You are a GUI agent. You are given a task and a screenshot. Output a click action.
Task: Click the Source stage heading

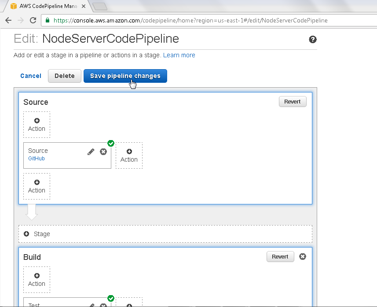(x=36, y=102)
